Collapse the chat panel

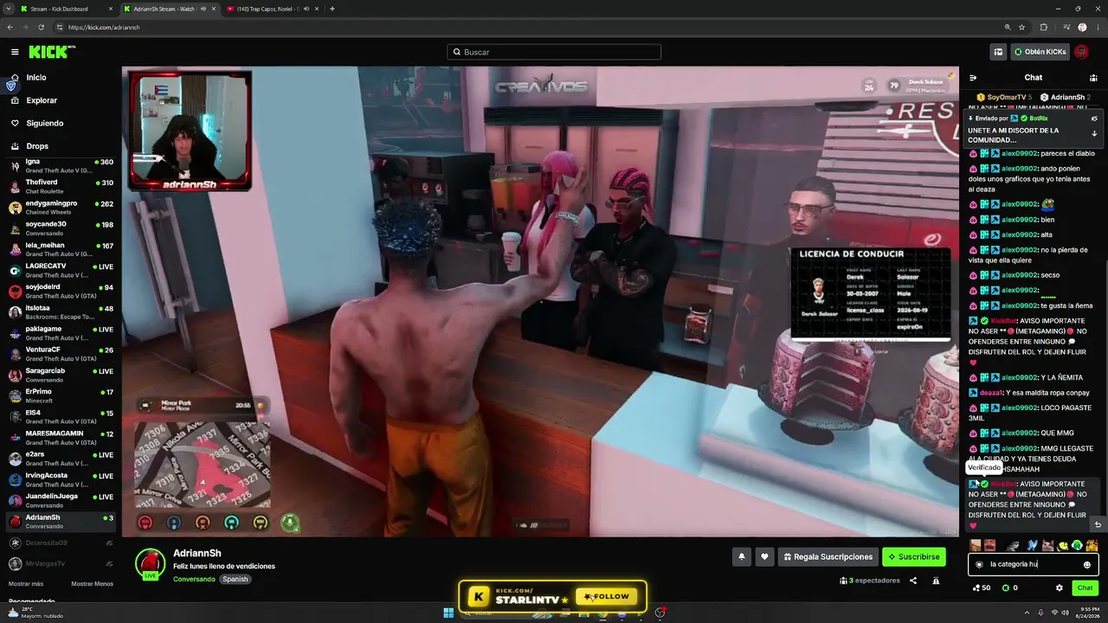973,78
